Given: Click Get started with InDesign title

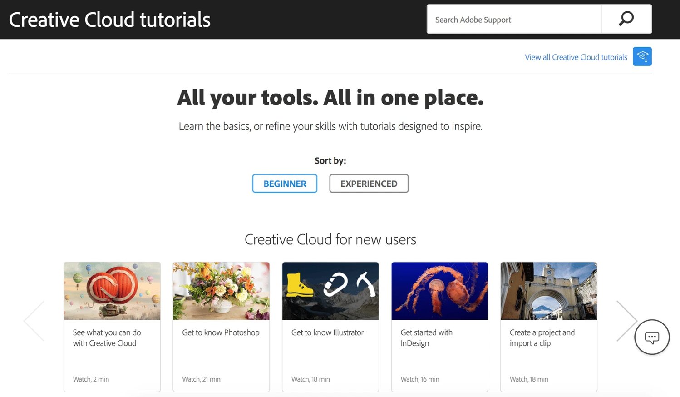Looking at the screenshot, I should point(426,338).
